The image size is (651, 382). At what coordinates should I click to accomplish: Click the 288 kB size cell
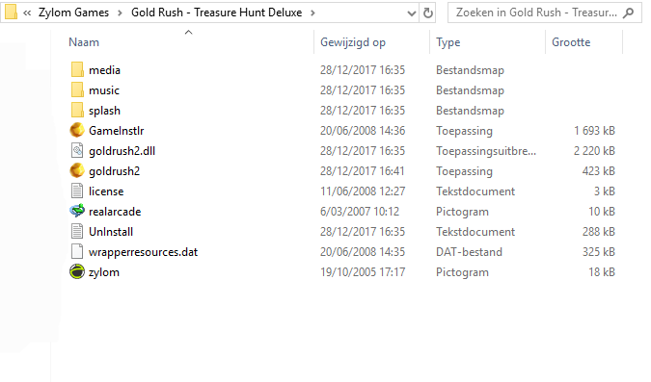[x=598, y=232]
